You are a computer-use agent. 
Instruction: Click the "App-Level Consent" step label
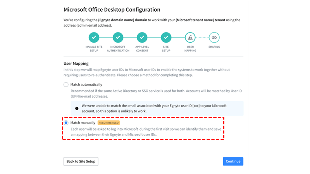pos(142,48)
